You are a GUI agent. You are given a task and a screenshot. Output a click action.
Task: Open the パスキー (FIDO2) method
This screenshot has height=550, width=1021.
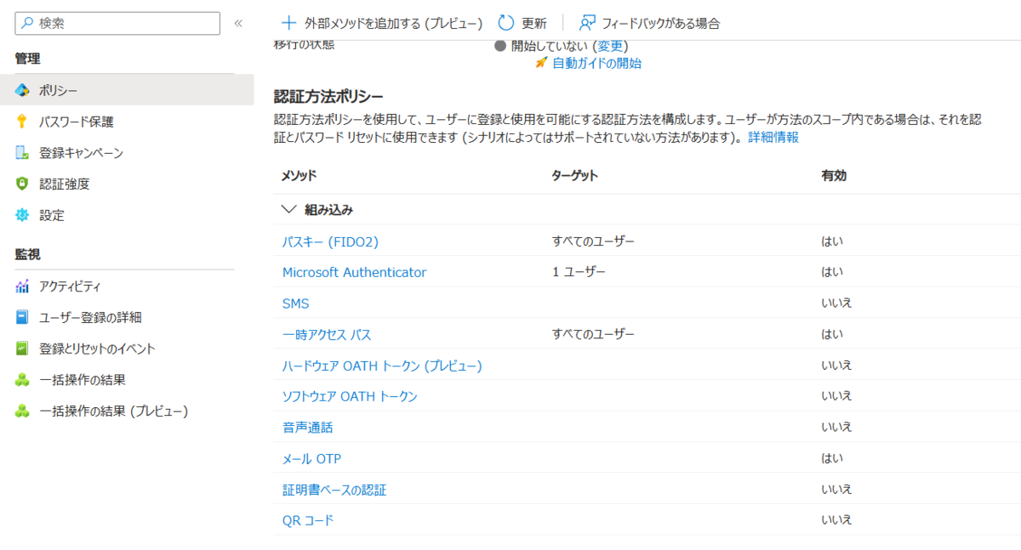pos(330,241)
